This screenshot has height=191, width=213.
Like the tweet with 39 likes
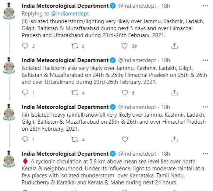click(x=124, y=46)
